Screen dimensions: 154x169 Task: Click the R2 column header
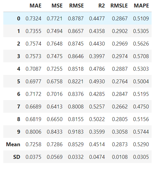tap(101, 6)
